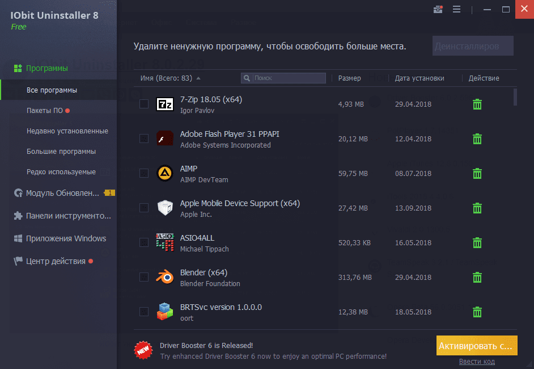Click the AIMP trash uninstall icon
This screenshot has width=534, height=369.
(477, 174)
